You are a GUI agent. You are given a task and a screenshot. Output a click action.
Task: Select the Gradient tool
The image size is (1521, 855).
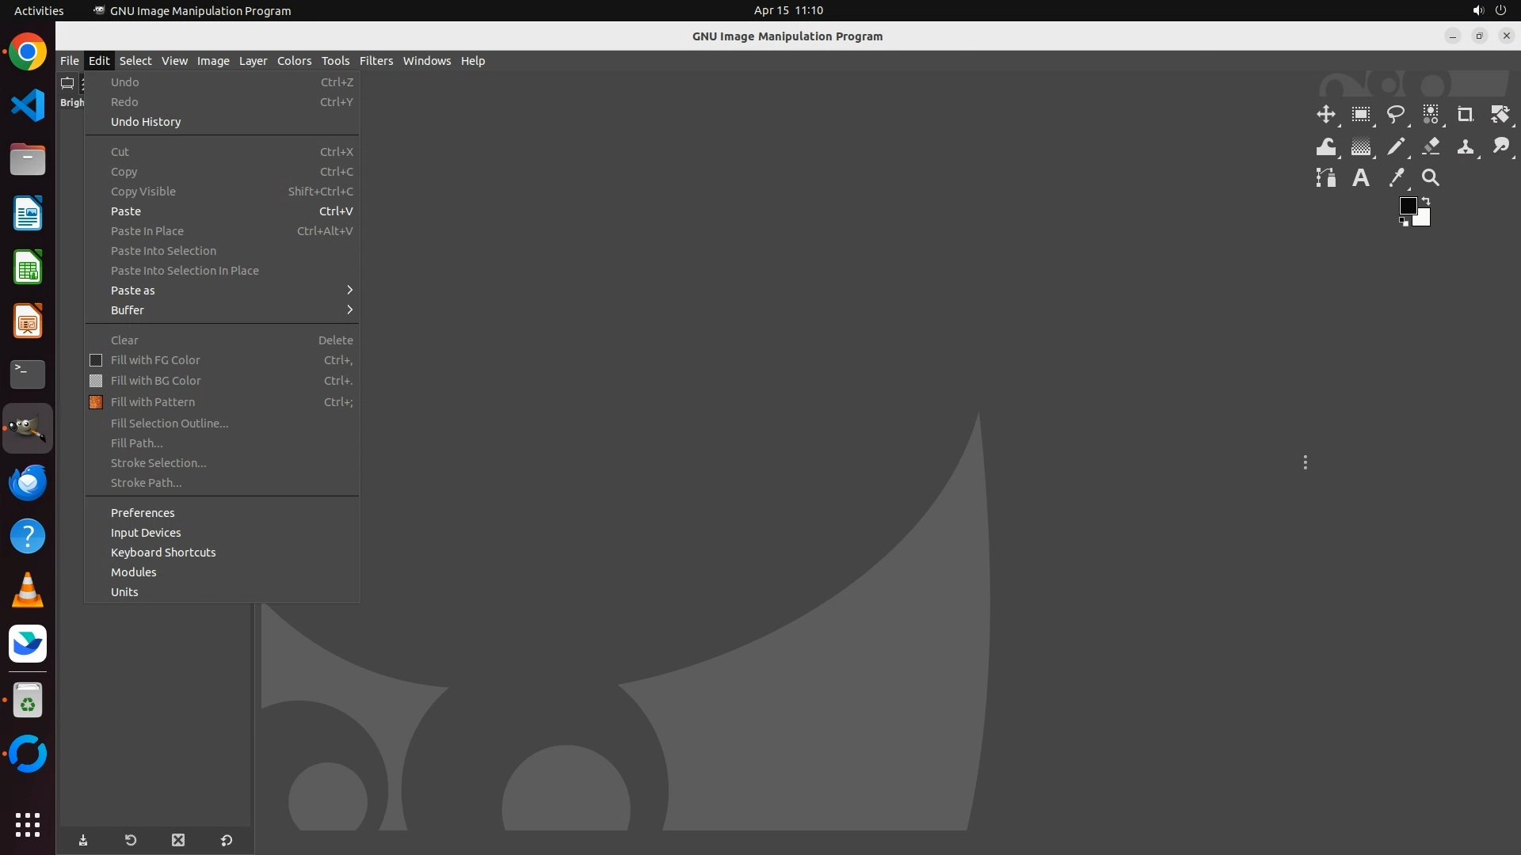pos(1360,147)
